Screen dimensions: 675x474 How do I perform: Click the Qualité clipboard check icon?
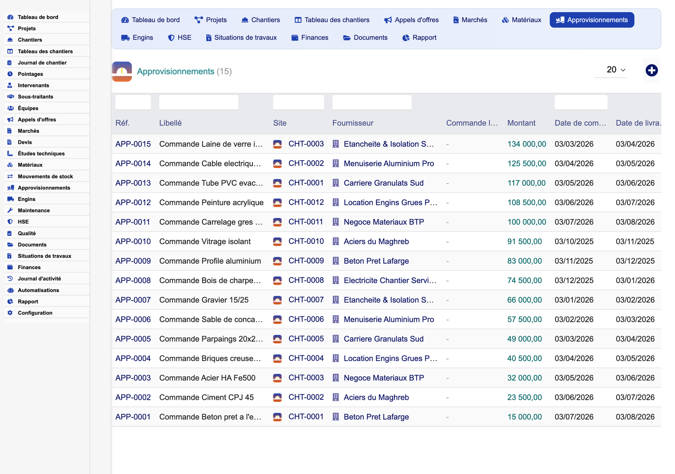(10, 233)
